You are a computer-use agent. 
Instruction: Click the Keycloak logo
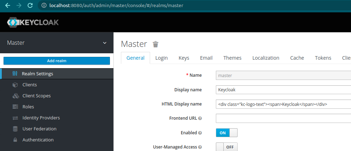point(33,22)
